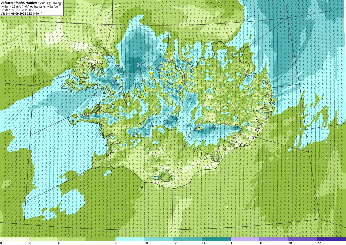Screen dimensions: 346x245
Task: Click the legend scale value '22'
Action: (x=319, y=243)
